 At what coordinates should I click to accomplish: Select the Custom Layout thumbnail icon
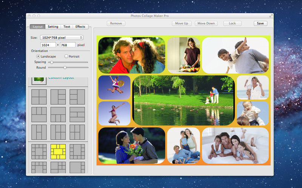click(39, 80)
